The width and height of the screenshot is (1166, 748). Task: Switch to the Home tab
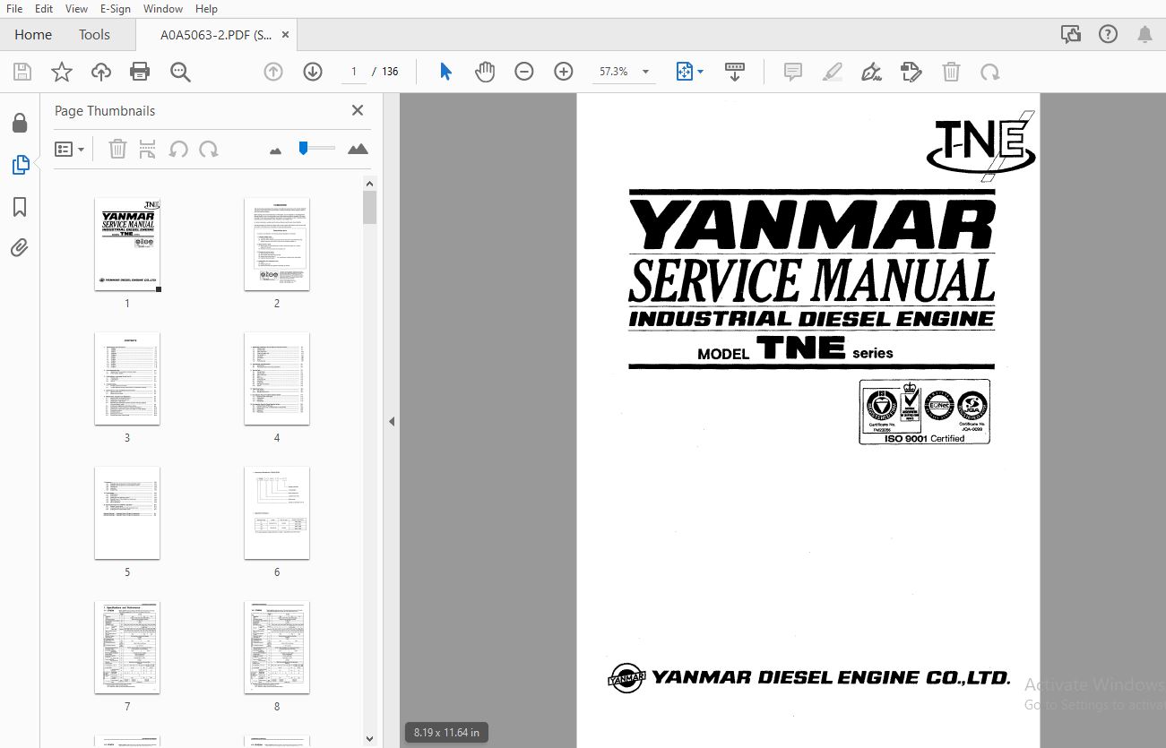tap(33, 35)
